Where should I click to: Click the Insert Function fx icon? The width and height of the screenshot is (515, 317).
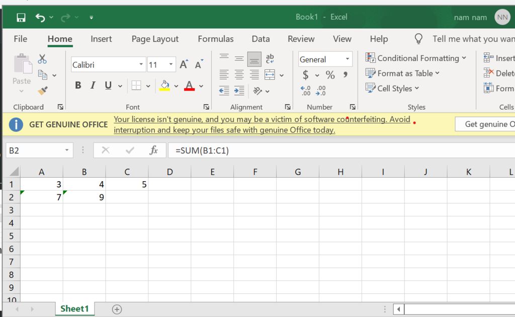[x=153, y=150]
